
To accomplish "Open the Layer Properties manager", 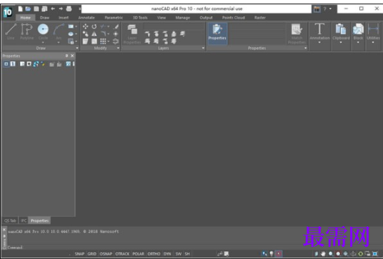I will click(x=132, y=34).
